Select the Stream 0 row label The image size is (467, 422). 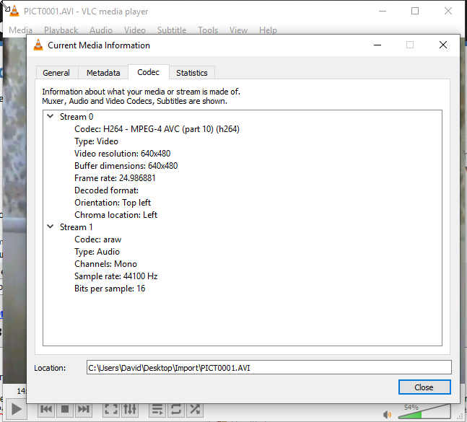[77, 117]
